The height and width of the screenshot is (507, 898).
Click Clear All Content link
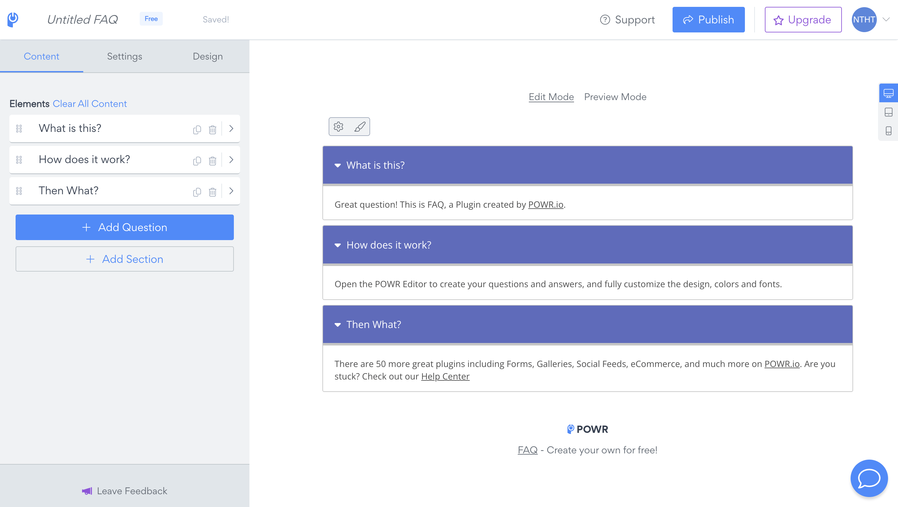click(89, 104)
